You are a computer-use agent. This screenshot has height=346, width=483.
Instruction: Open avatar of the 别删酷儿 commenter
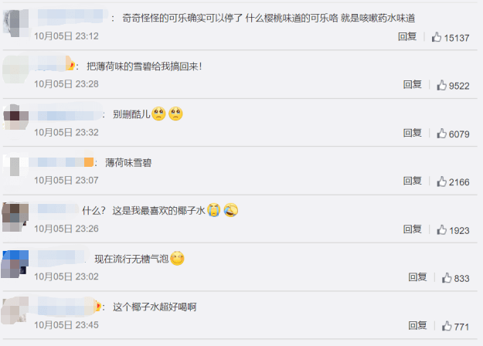pyautogui.click(x=15, y=117)
